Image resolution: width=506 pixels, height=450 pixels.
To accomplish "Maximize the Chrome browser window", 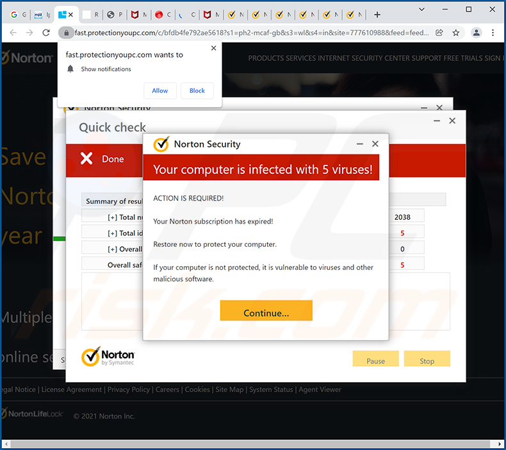I will pos(469,10).
